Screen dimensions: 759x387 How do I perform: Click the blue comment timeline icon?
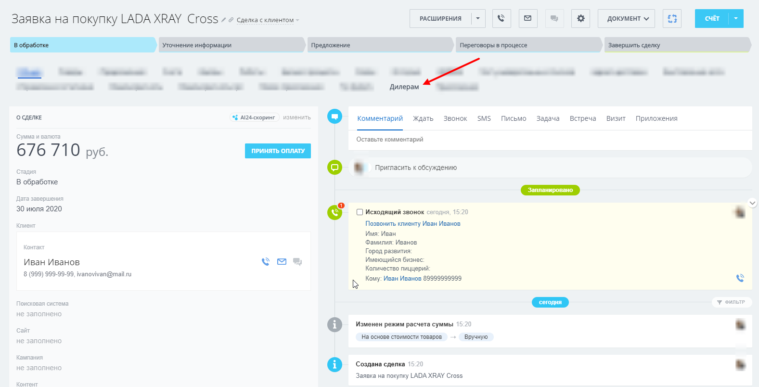[x=334, y=116]
